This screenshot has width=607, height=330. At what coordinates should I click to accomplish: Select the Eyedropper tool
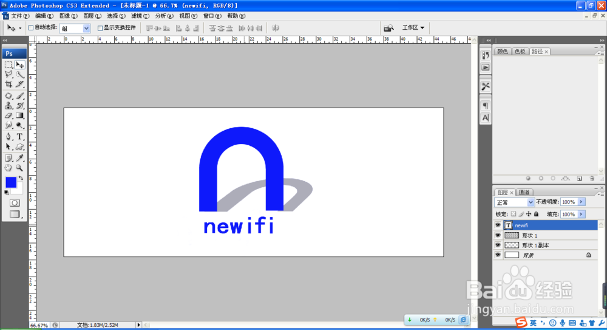(20, 158)
